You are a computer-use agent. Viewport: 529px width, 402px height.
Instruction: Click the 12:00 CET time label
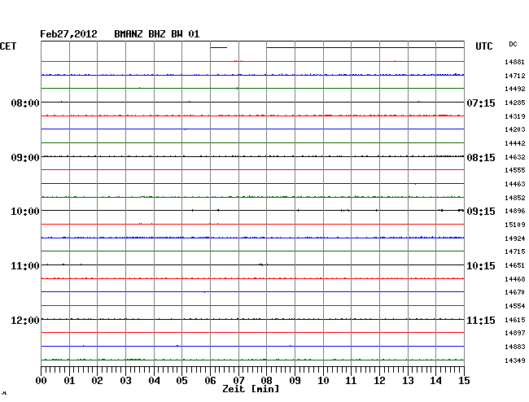pos(25,320)
